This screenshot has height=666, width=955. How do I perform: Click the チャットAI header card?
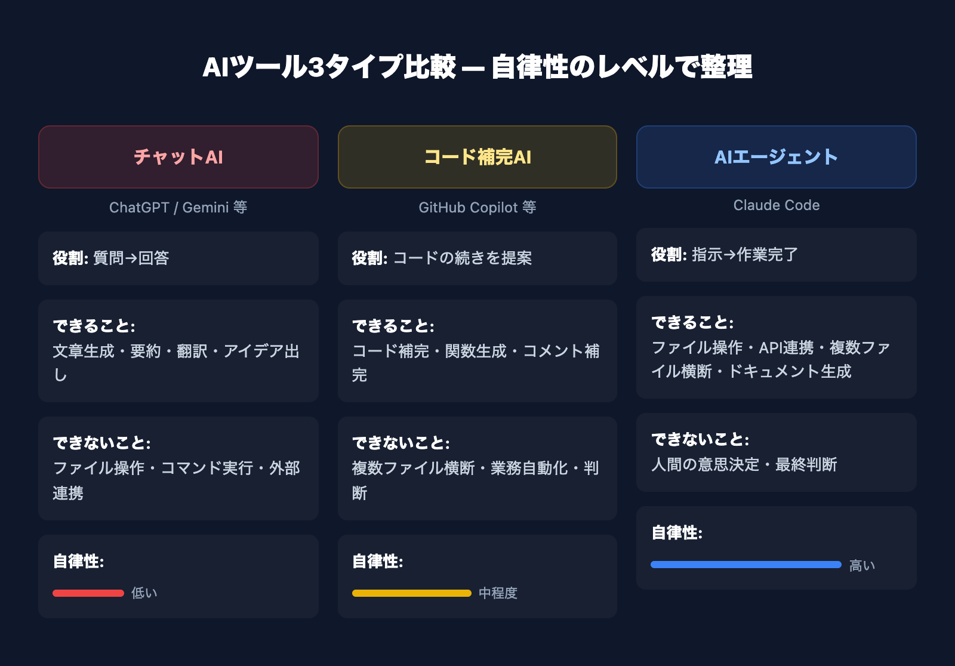tap(178, 157)
